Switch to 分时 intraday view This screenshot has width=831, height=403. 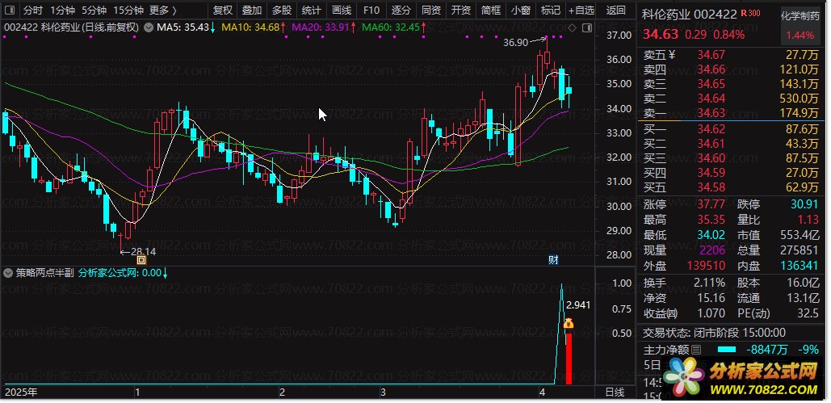(33, 10)
